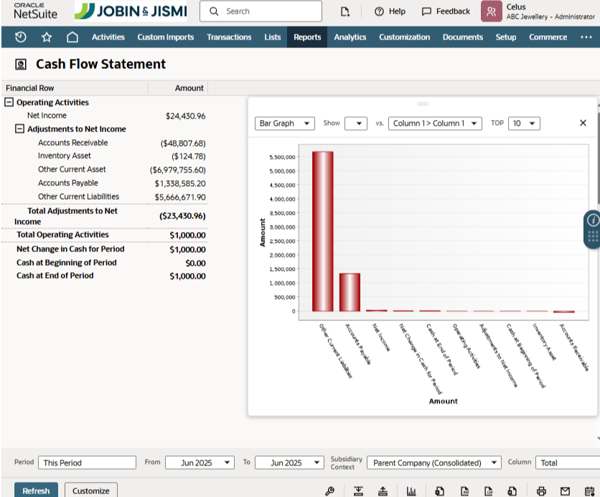
Task: Switch to the Transactions menu
Action: 229,37
